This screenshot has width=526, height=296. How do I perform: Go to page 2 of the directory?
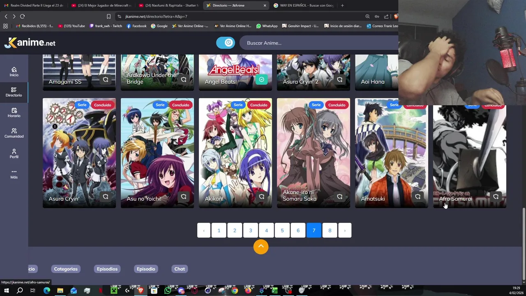point(235,231)
